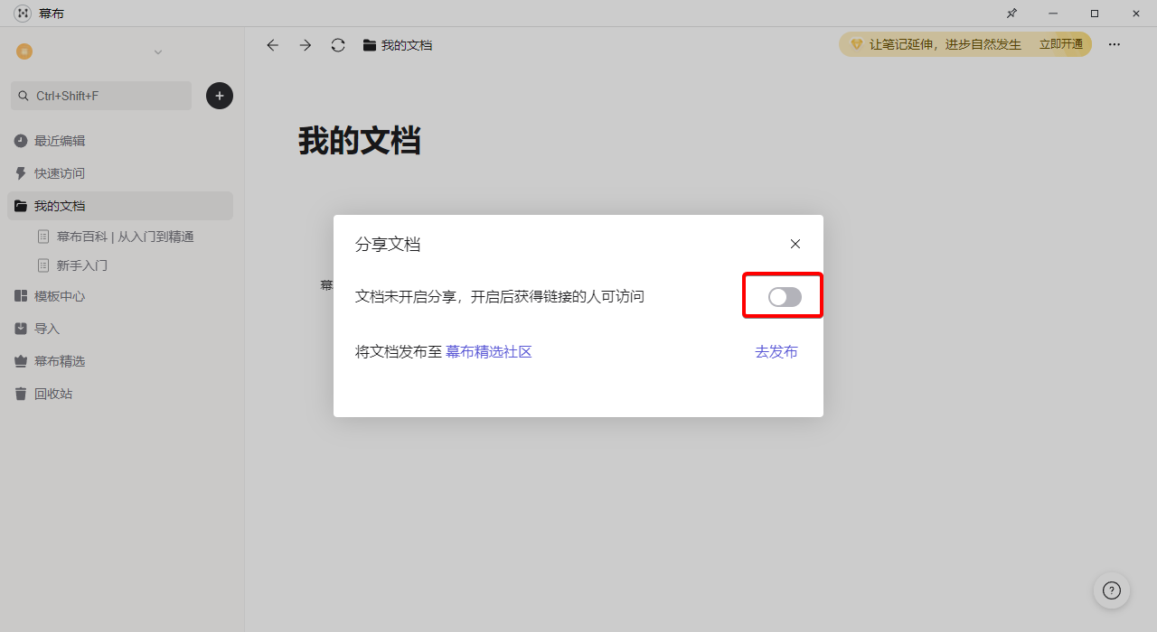
Task: Open the 幕布精选社区 link
Action: 489,352
